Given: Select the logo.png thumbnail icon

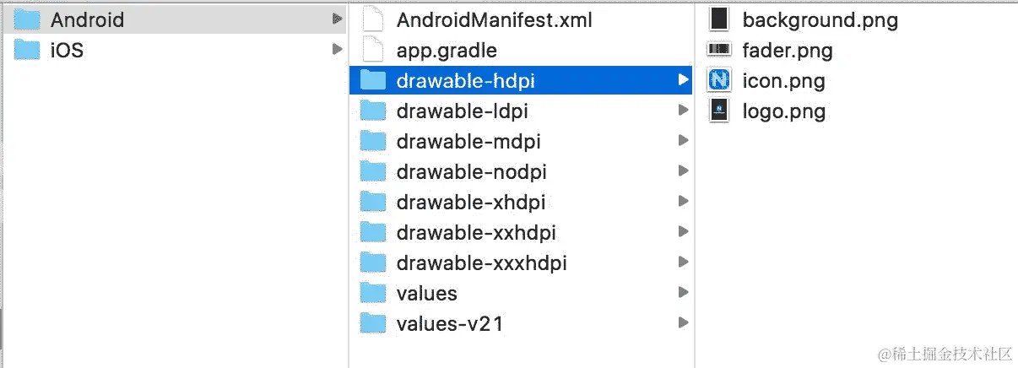Looking at the screenshot, I should pos(719,111).
